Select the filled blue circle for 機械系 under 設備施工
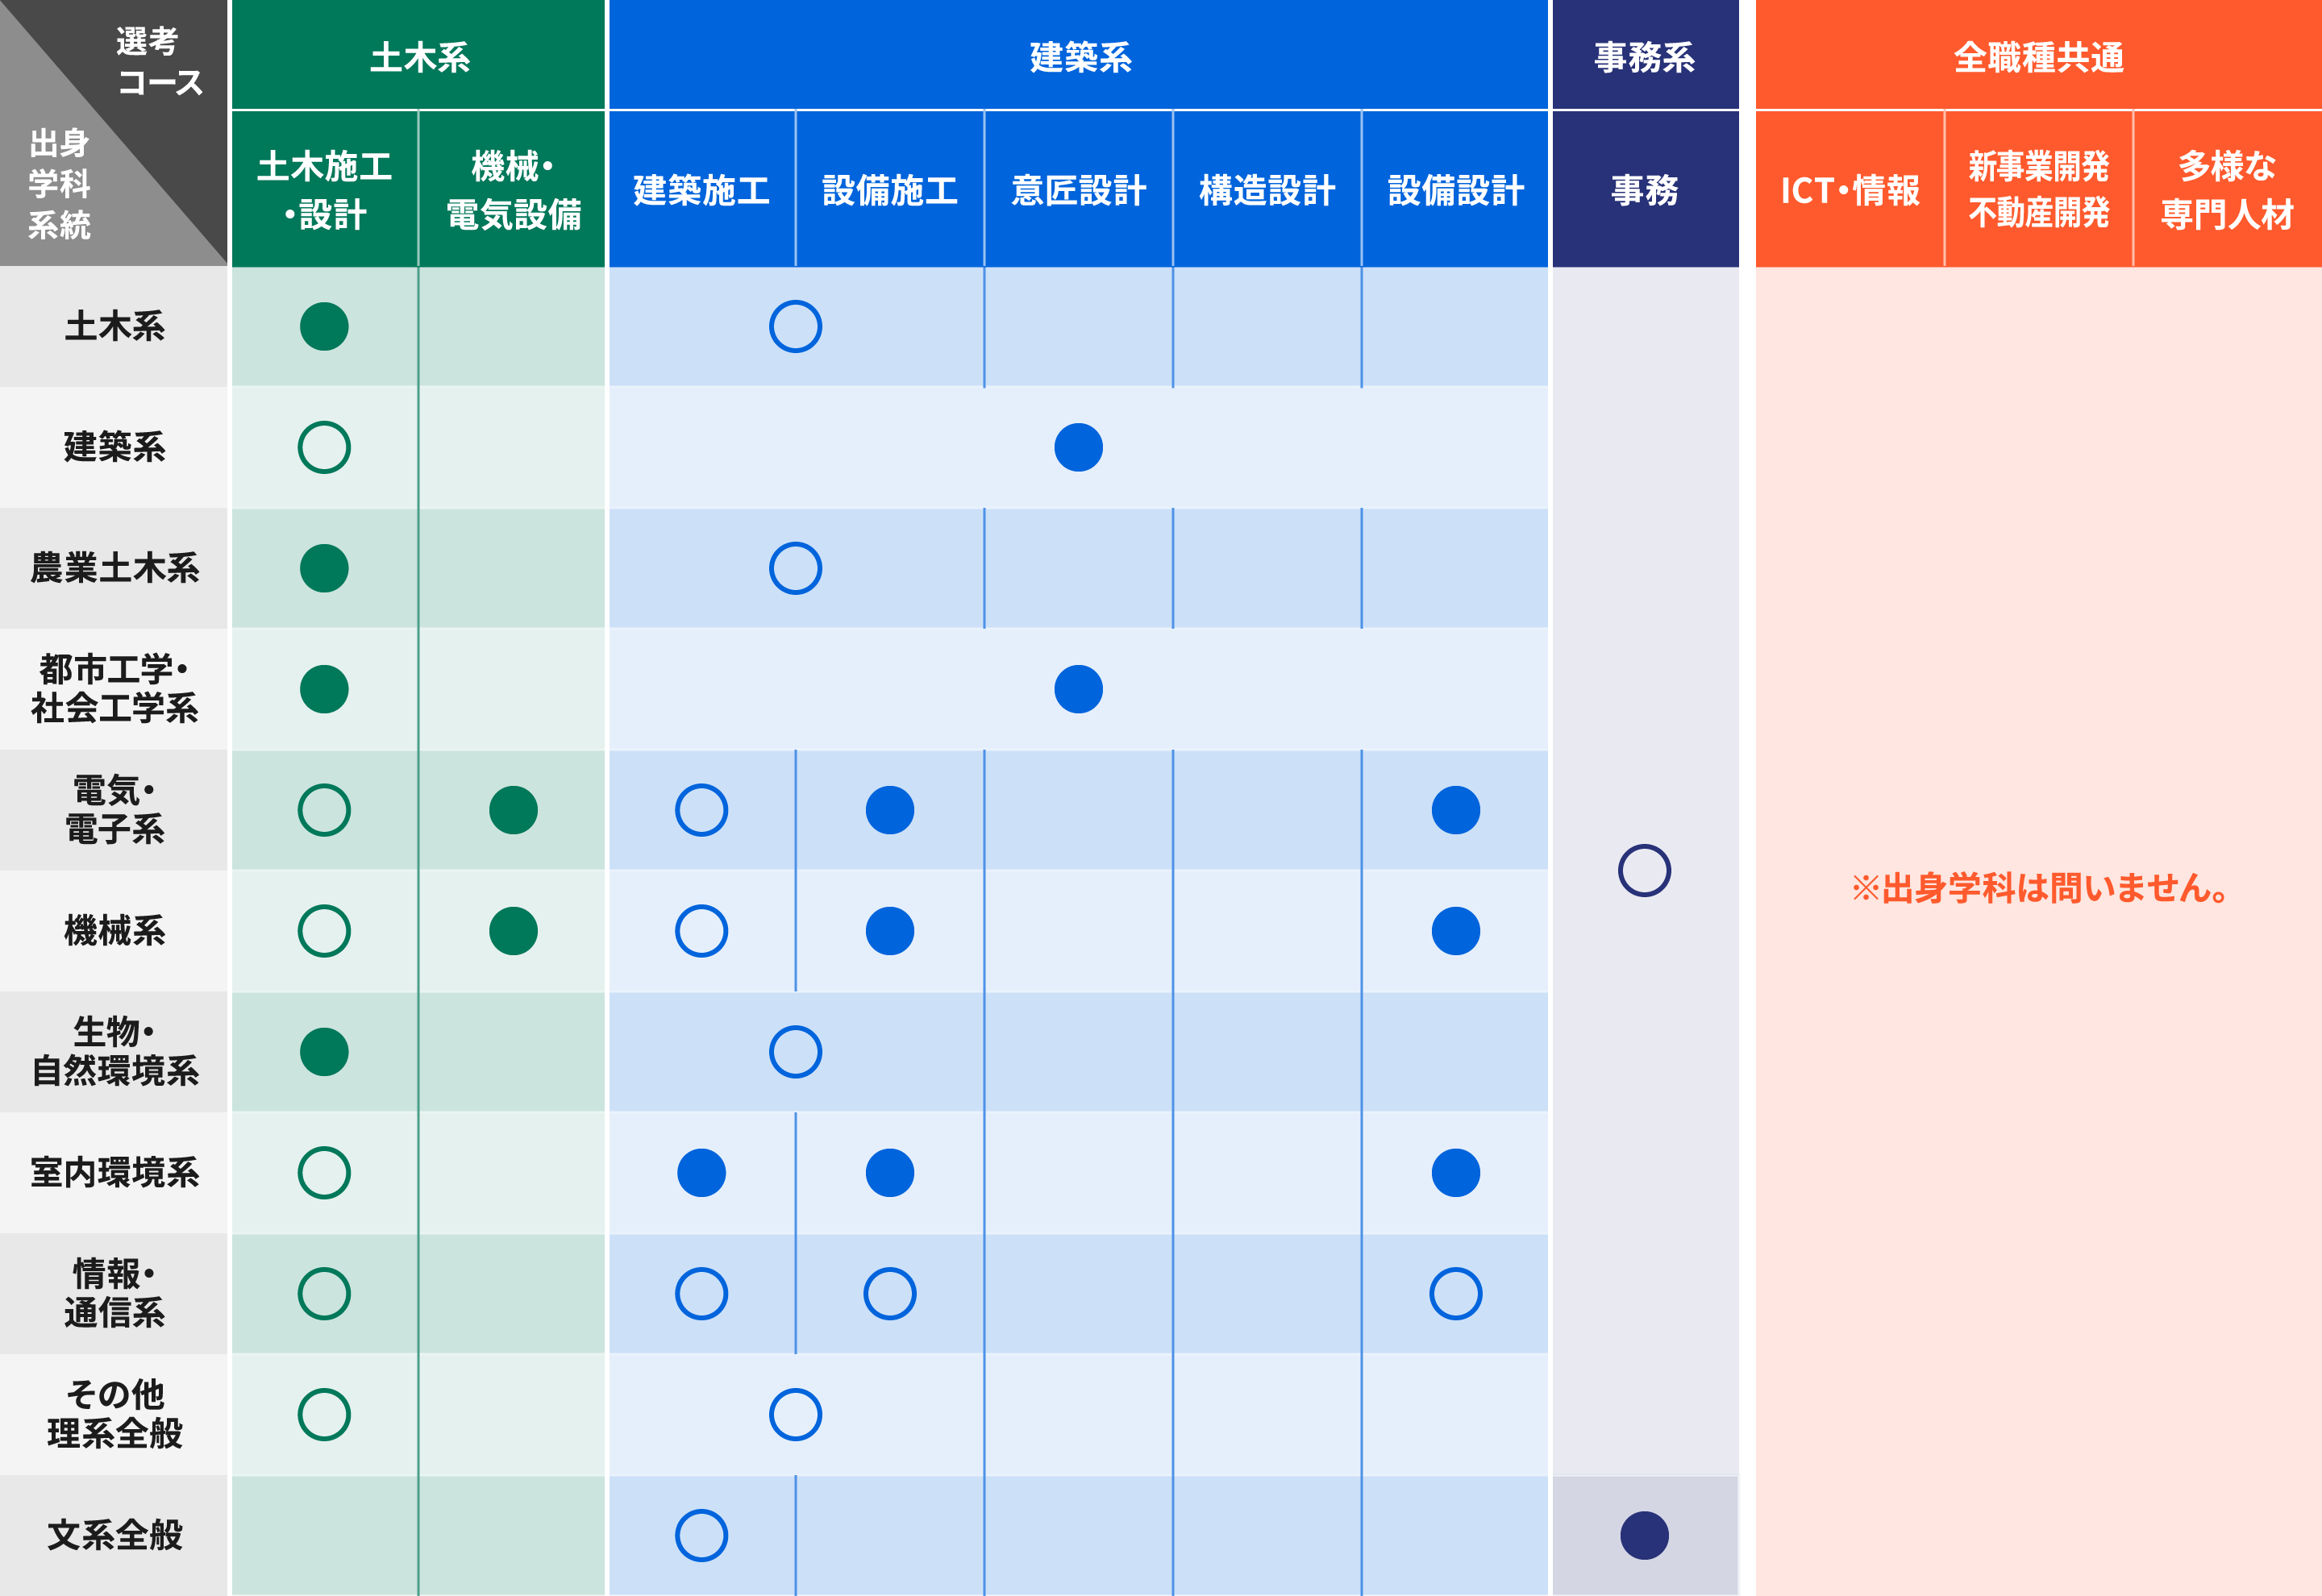This screenshot has height=1596, width=2322. coord(889,931)
